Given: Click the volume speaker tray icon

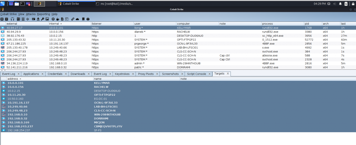Looking at the screenshot, I should [335, 3].
